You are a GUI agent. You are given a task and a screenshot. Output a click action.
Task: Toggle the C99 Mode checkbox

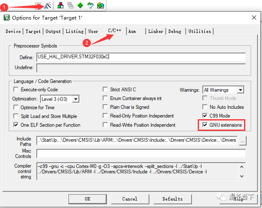205,116
